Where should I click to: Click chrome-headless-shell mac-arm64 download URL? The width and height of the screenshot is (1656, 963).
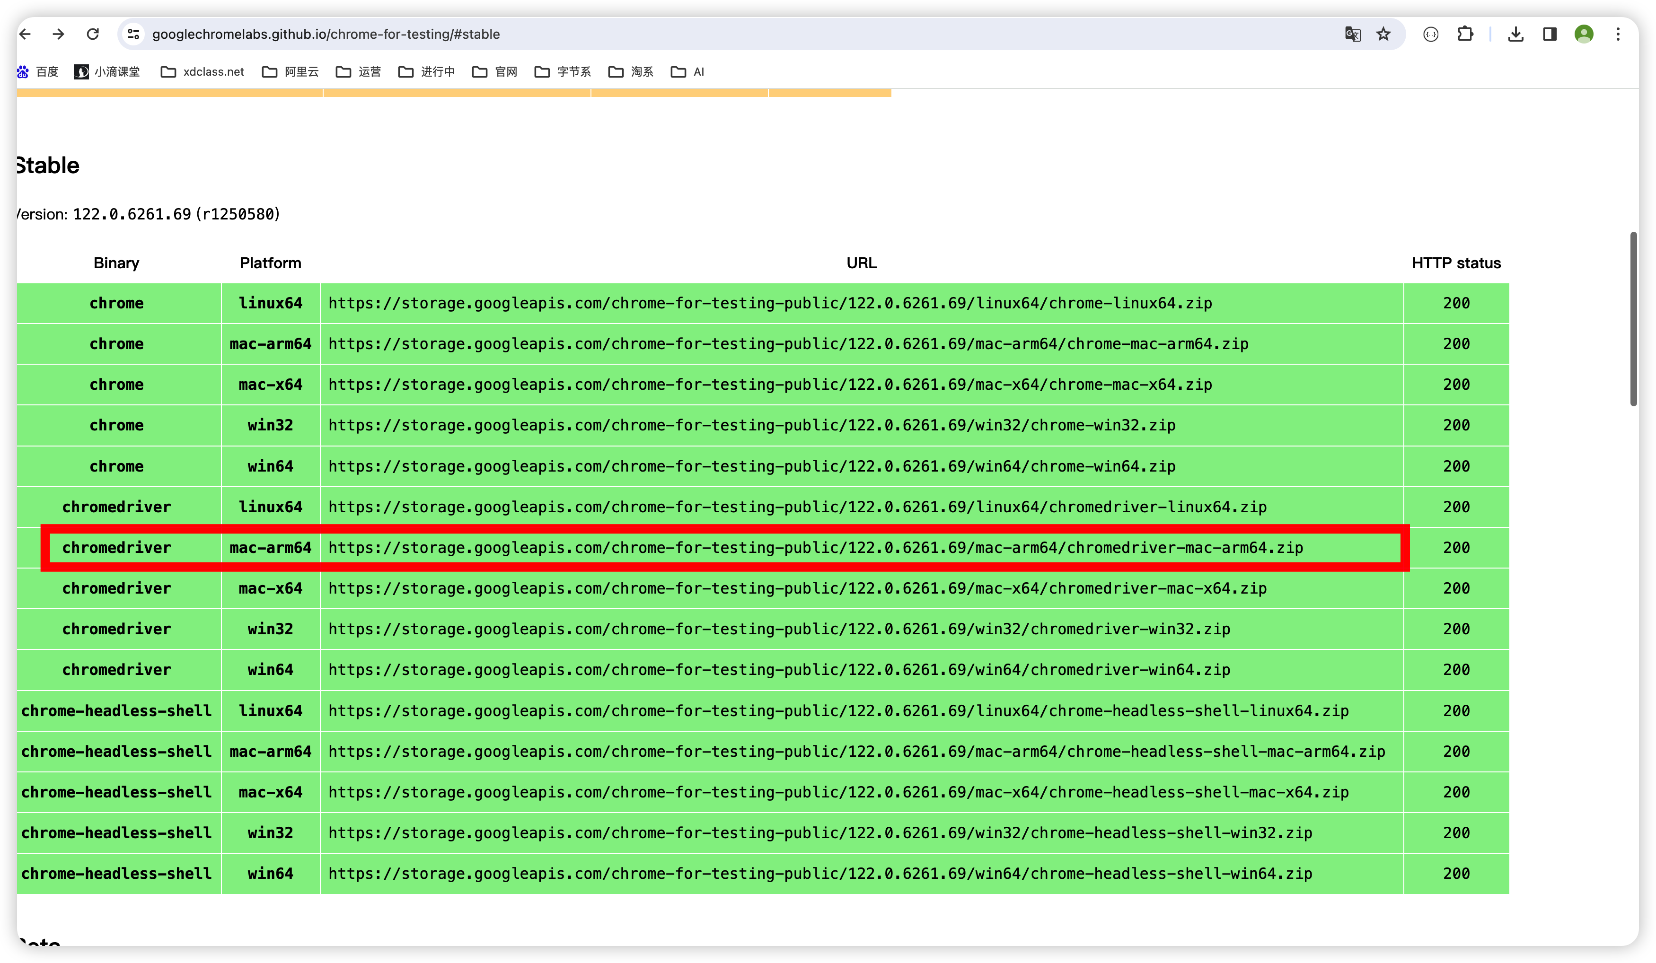pos(857,751)
